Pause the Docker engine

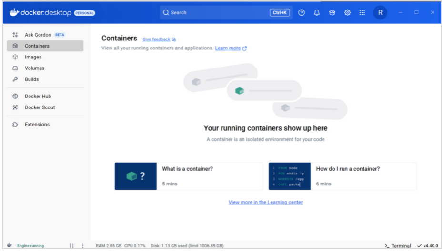click(x=71, y=246)
